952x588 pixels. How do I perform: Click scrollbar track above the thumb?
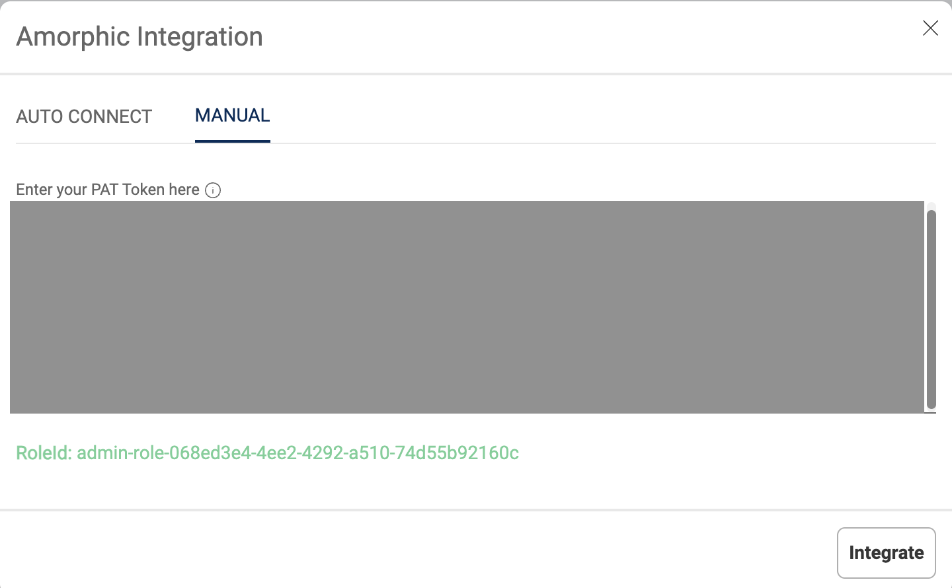932,205
